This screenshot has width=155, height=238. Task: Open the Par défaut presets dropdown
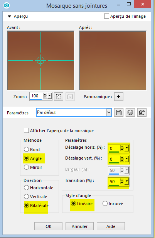[109, 112]
